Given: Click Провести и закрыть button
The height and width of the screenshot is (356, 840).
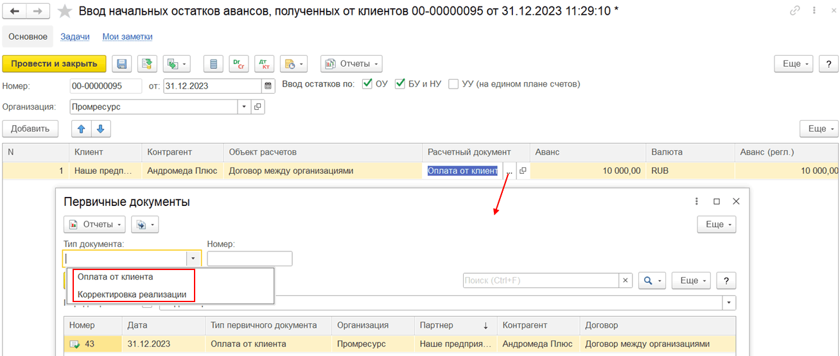Looking at the screenshot, I should point(54,64).
